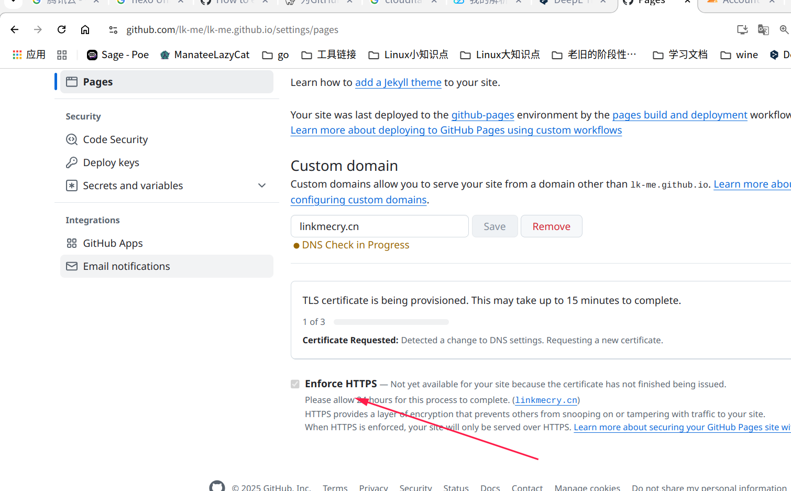Open the 老旧的阶段性 bookmark folder
Screen dimensions: 791x491
tap(595, 54)
